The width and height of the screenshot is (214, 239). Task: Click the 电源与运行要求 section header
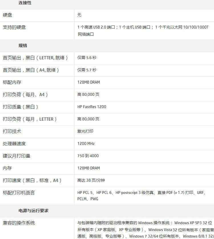pyautogui.click(x=33, y=211)
